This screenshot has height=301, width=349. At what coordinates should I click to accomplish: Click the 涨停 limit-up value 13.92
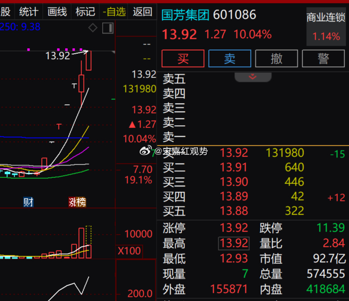pyautogui.click(x=234, y=228)
